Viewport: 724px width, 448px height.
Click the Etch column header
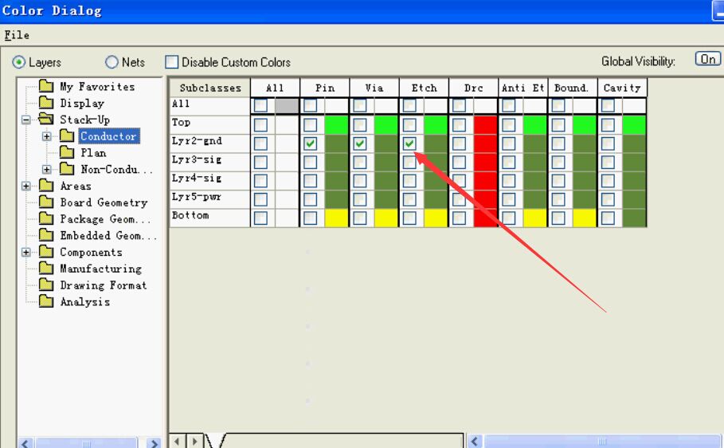tap(424, 88)
